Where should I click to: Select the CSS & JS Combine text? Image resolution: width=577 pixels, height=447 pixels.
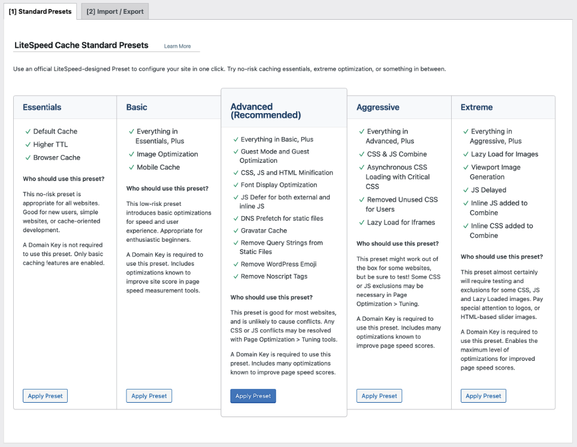[397, 154]
